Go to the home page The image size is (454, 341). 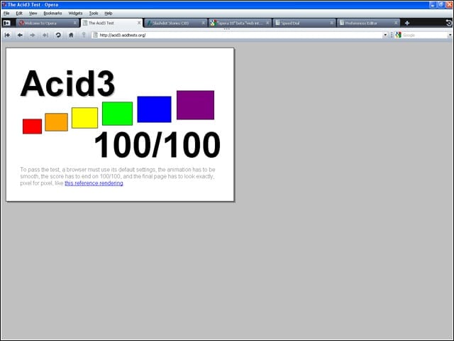pos(71,35)
